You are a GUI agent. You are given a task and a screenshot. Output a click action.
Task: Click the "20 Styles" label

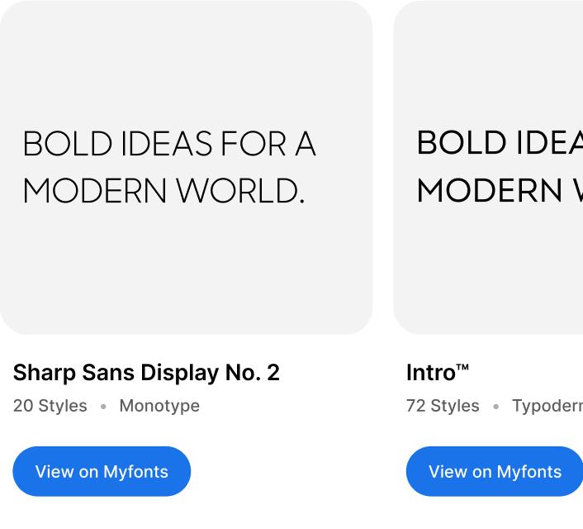coord(50,406)
